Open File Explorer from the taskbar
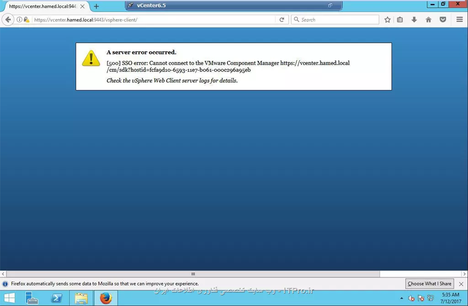 pyautogui.click(x=81, y=298)
